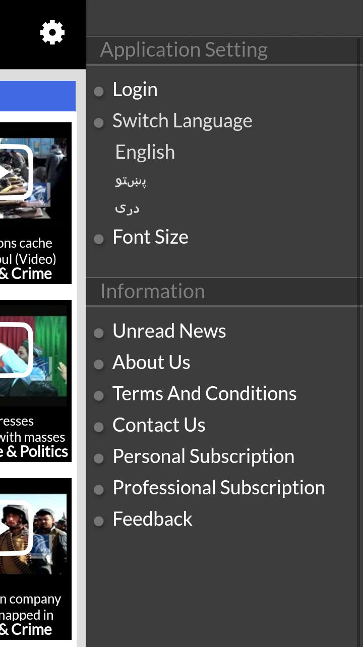This screenshot has width=363, height=647.
Task: Tap the blue bar below the header
Action: tap(38, 96)
